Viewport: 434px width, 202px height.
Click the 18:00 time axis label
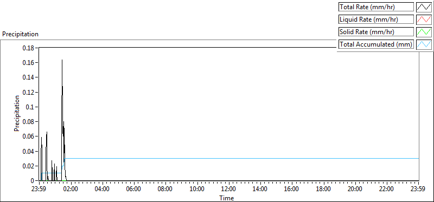(x=323, y=190)
